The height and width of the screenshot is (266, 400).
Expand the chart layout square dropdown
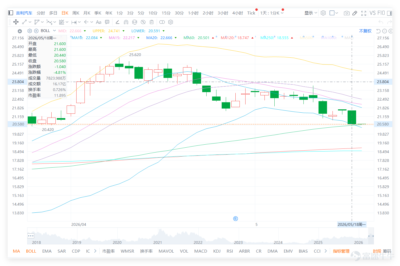click(x=337, y=13)
